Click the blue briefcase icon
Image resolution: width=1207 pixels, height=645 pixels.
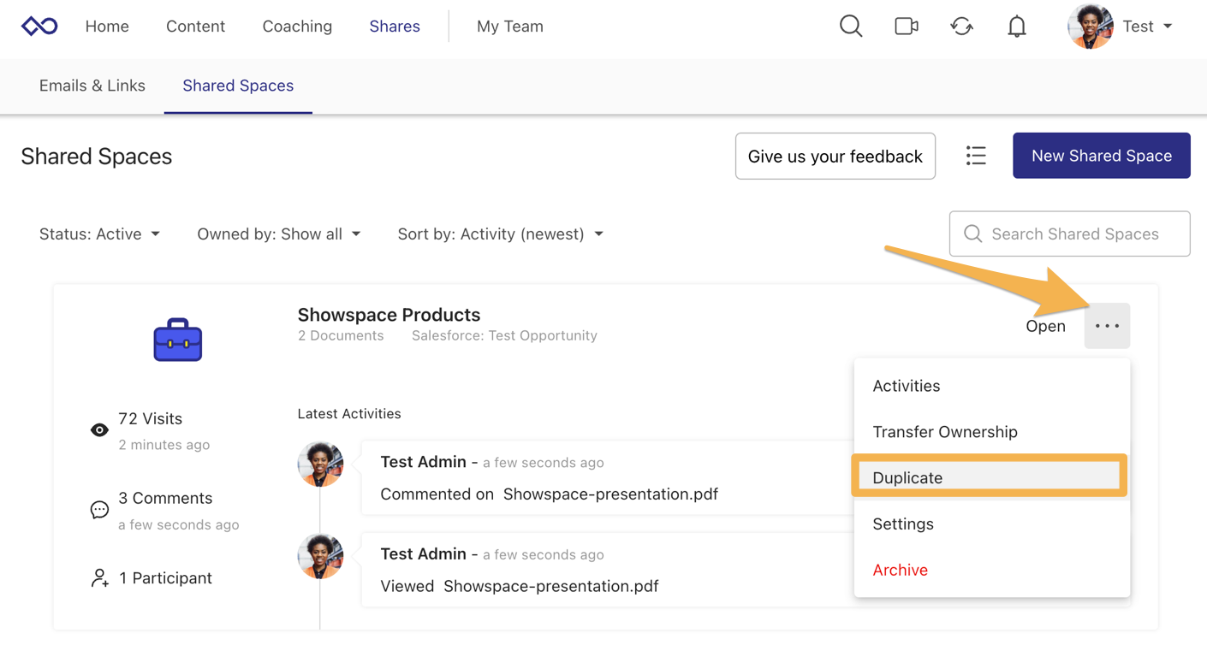pos(178,340)
